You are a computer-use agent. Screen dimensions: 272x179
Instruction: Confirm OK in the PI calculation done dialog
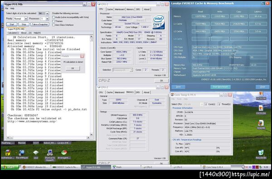click(73, 68)
